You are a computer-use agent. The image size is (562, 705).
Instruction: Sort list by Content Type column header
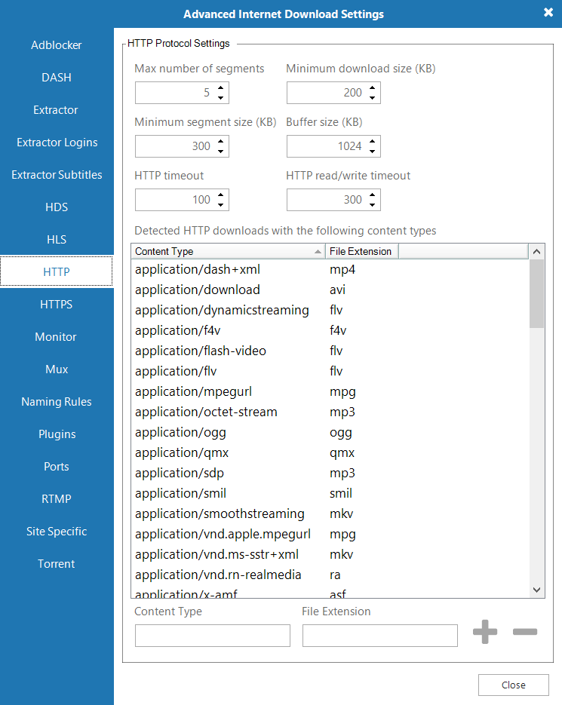(x=228, y=251)
